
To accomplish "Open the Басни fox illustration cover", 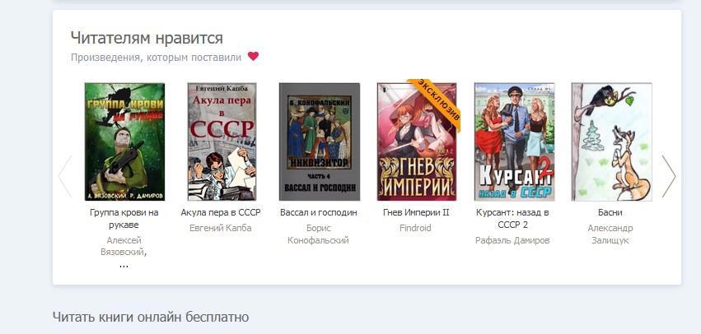I will tap(611, 141).
